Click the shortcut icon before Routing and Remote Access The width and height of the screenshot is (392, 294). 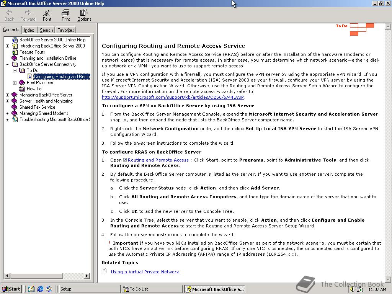point(125,160)
